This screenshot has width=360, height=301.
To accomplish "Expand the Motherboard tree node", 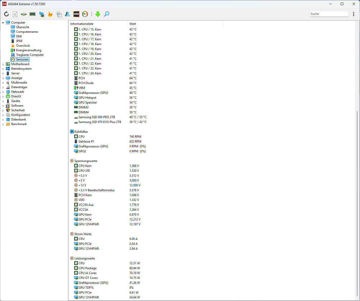I will pyautogui.click(x=3, y=64).
